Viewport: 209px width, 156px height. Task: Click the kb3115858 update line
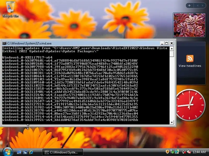tap(70, 89)
